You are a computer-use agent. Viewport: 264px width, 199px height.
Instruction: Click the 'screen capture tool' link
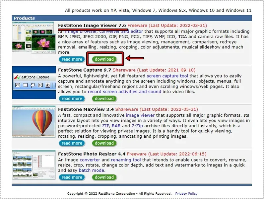[x=167, y=76]
